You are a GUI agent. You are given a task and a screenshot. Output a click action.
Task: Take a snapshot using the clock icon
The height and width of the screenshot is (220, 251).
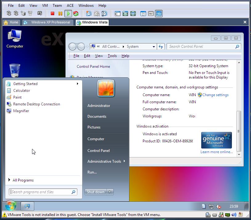pos(89,14)
